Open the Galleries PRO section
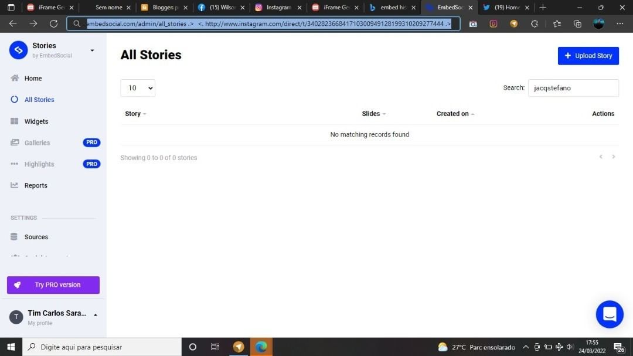Image resolution: width=633 pixels, height=356 pixels. 37,143
